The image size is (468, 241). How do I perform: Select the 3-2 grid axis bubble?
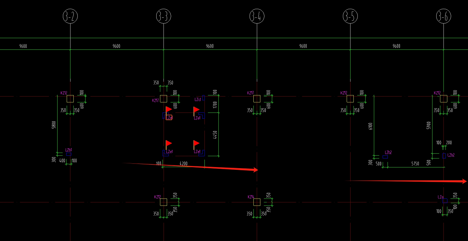click(70, 16)
